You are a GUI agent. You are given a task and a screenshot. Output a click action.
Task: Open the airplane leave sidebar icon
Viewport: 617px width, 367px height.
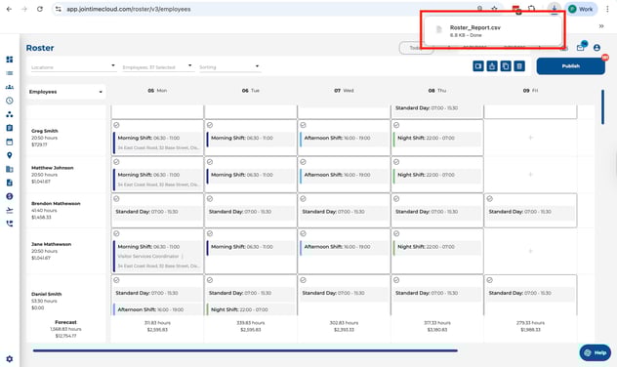tap(10, 210)
